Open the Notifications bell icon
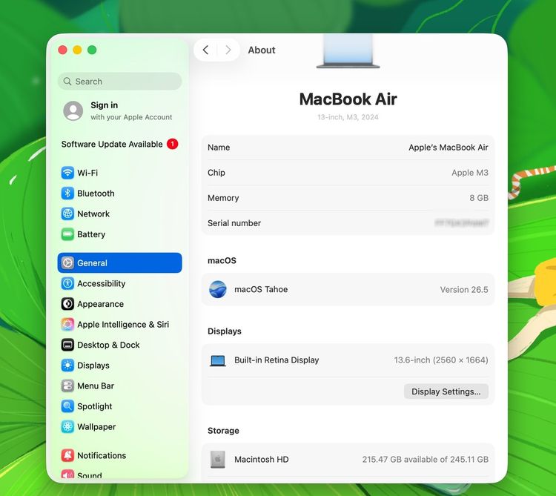Viewport: 556px width, 496px height. click(x=67, y=455)
